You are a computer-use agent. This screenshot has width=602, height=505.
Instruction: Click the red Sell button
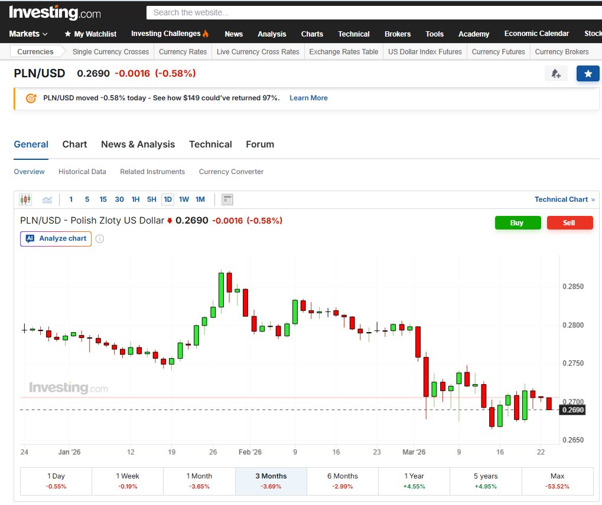(x=570, y=223)
